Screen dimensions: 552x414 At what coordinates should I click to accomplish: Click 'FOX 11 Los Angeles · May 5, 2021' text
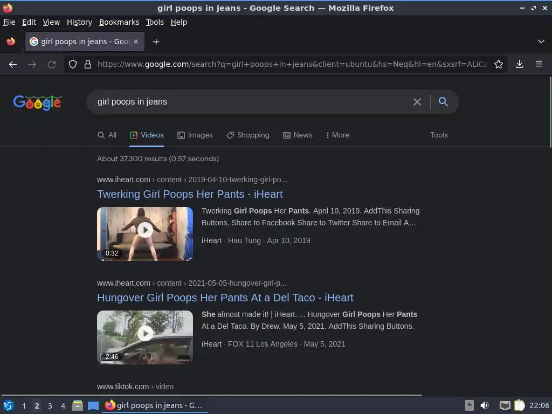pos(287,344)
